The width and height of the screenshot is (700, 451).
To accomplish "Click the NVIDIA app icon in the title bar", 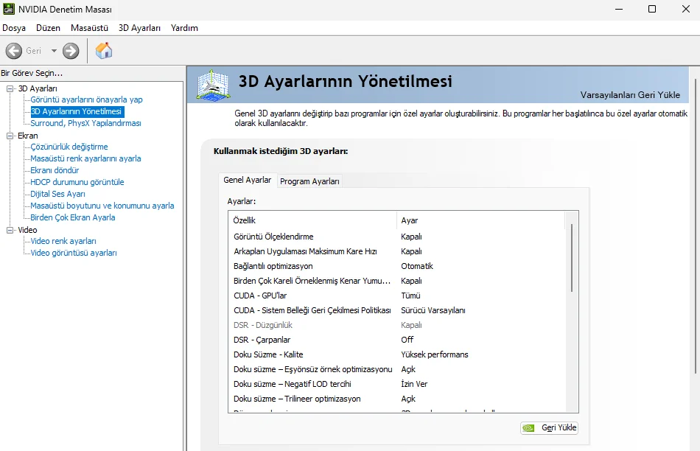I will [x=9, y=9].
